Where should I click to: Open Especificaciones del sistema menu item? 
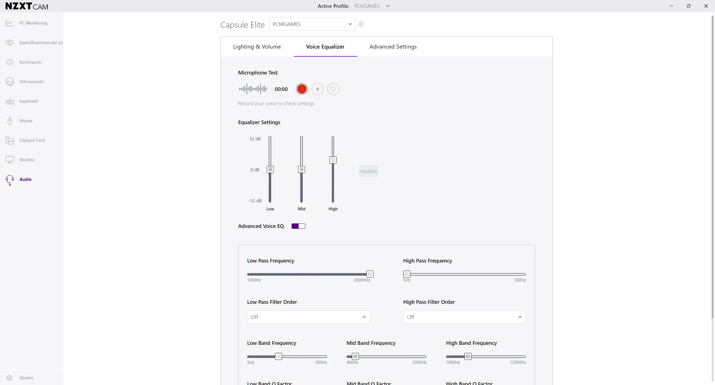[41, 43]
